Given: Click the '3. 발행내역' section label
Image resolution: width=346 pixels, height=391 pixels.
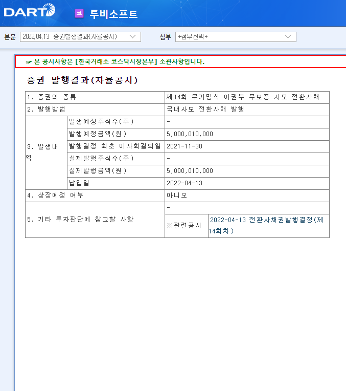Looking at the screenshot, I should pos(42,152).
